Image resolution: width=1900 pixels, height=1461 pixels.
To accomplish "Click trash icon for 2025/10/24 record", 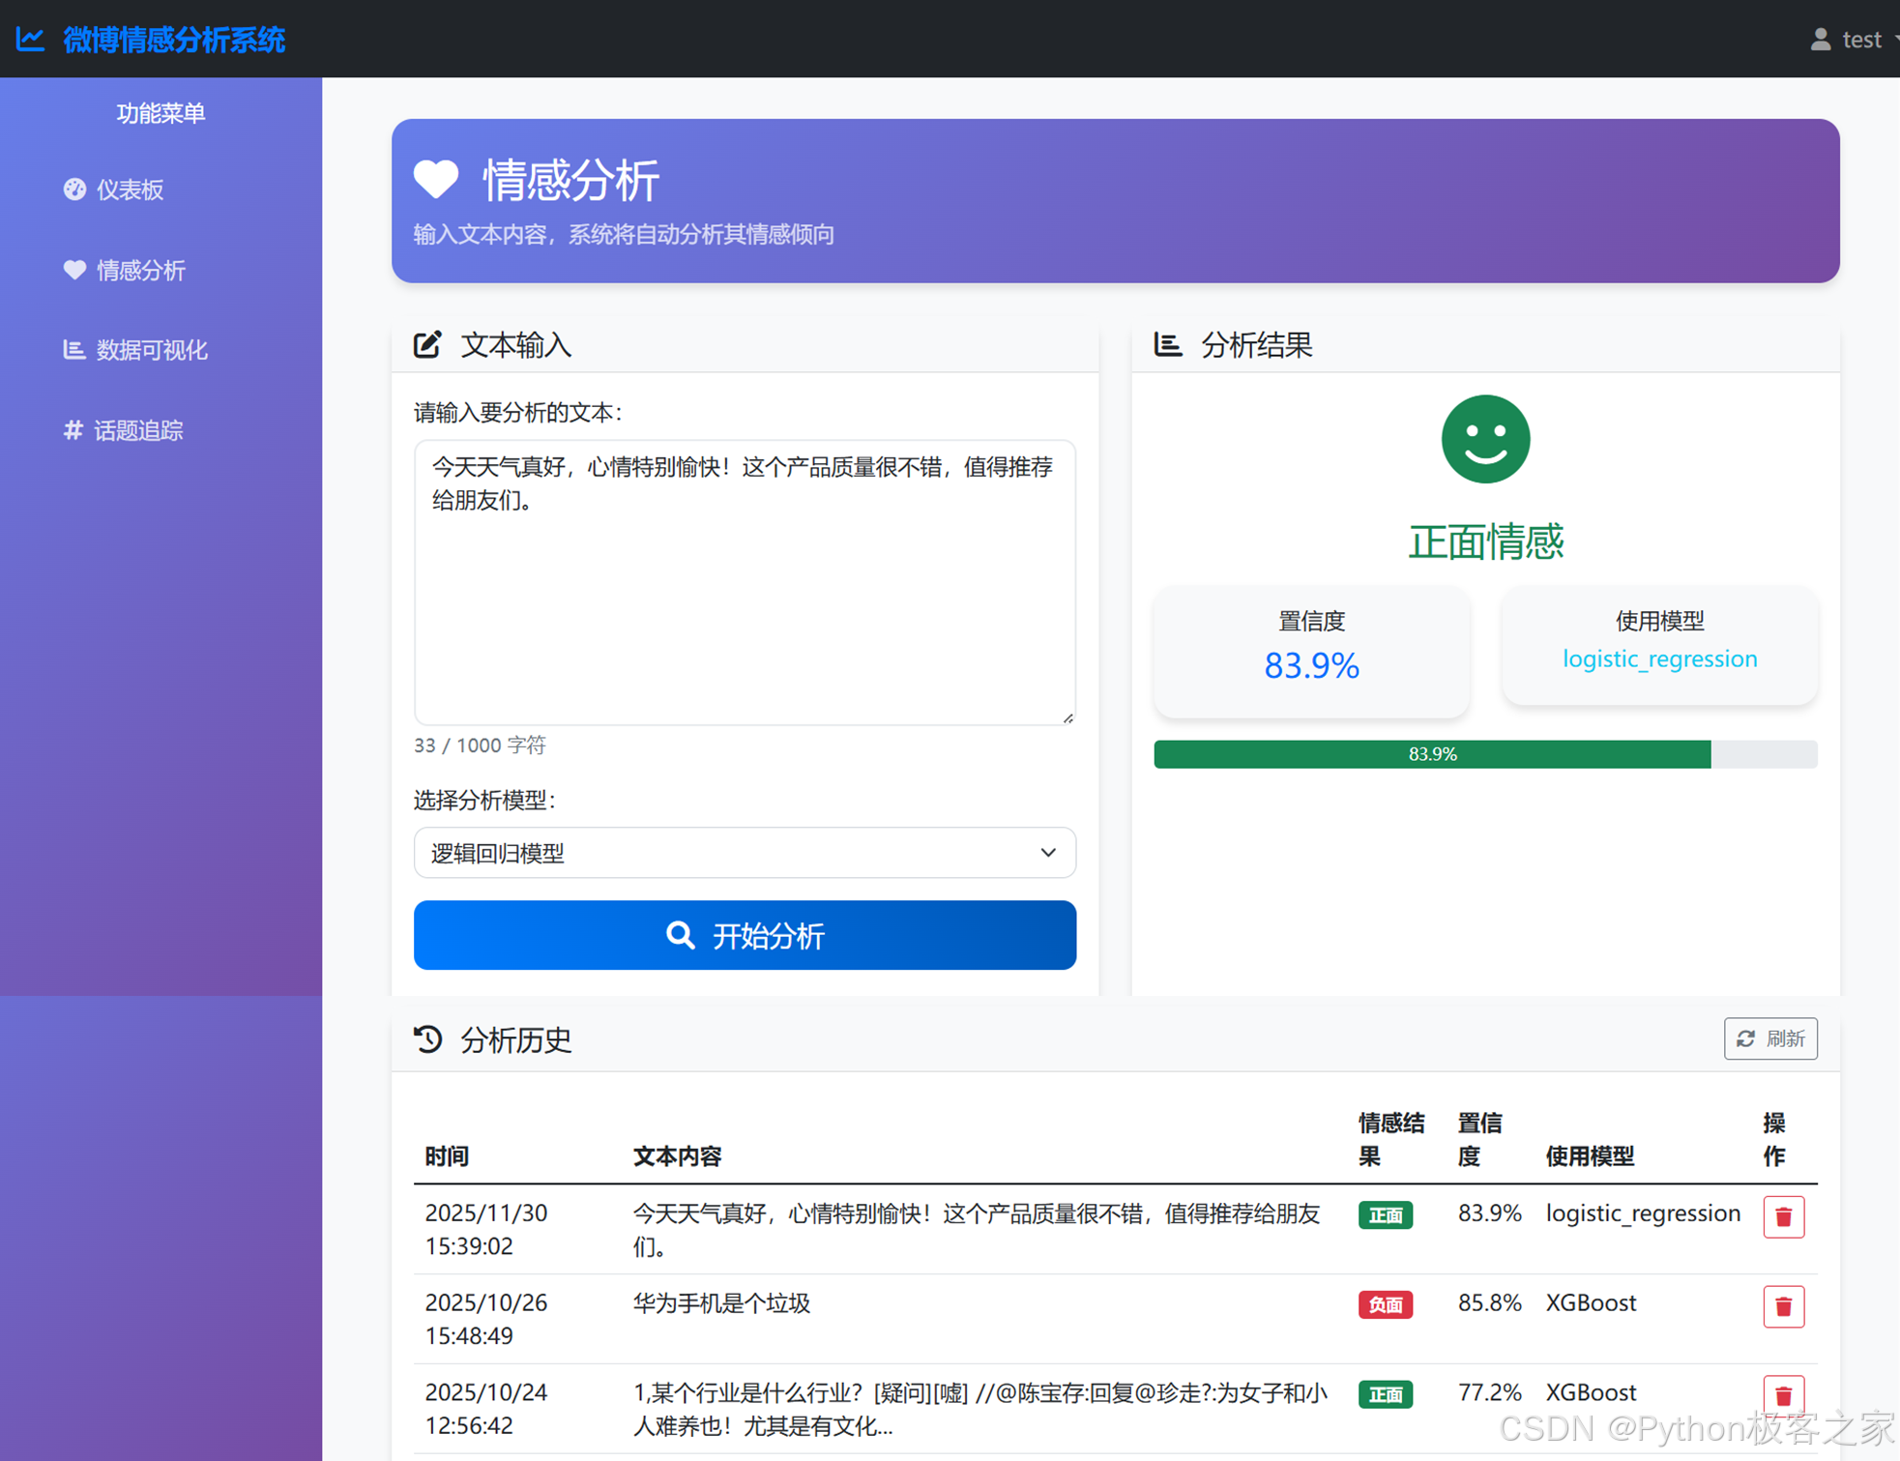I will [x=1783, y=1395].
